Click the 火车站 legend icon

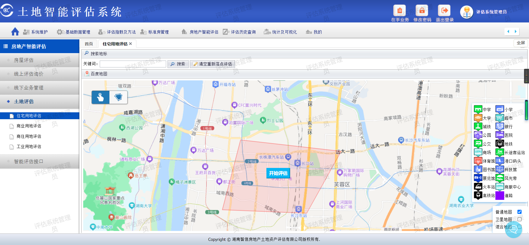click(x=478, y=187)
